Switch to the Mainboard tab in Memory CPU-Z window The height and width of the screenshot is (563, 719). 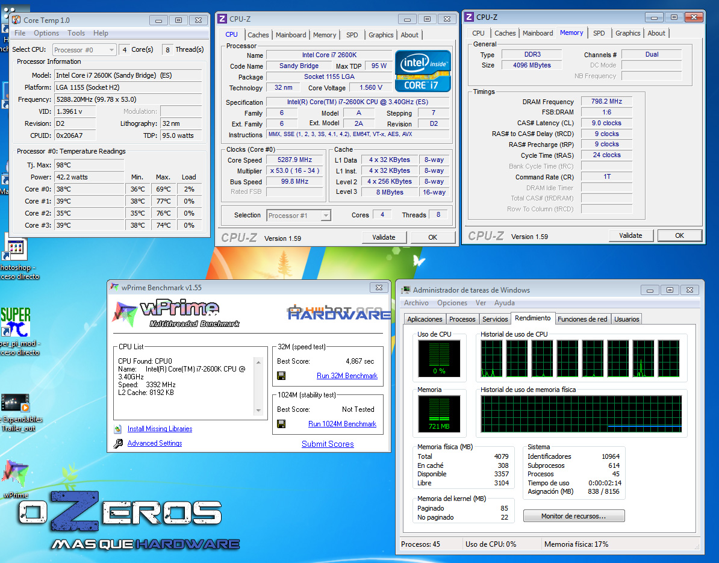[x=538, y=33]
